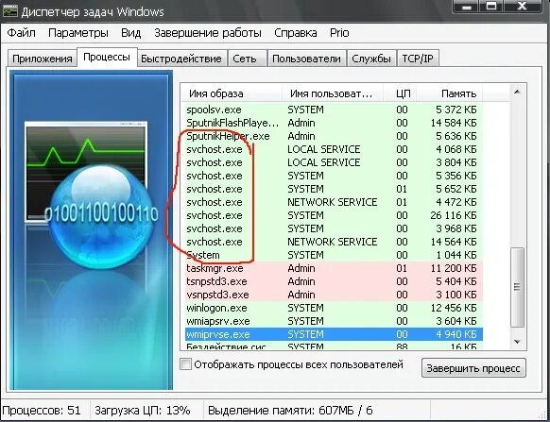Click the scrollbar down arrow
550x422 pixels.
[x=517, y=342]
